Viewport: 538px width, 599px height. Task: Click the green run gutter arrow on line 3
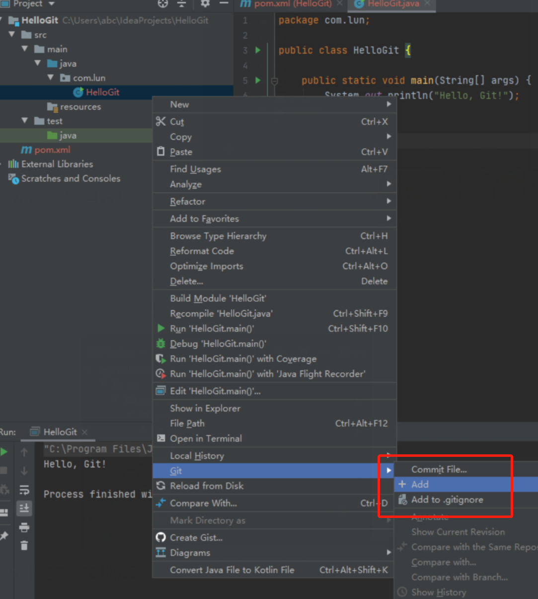click(x=258, y=50)
